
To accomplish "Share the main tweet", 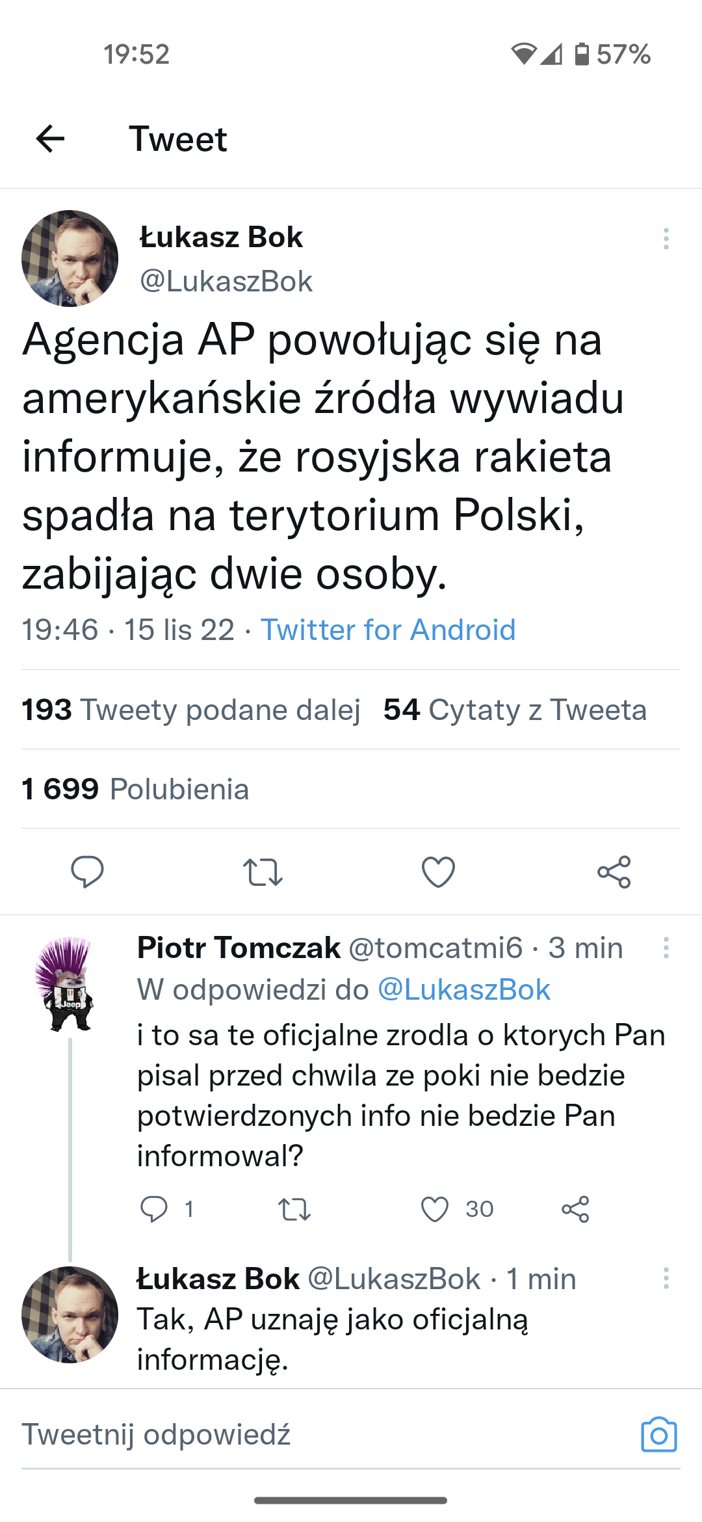I will pyautogui.click(x=614, y=872).
